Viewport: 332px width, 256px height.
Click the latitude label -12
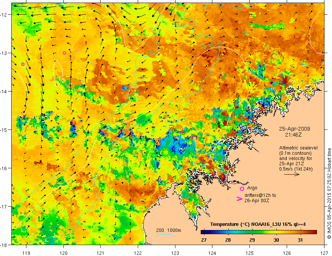[x=4, y=15]
